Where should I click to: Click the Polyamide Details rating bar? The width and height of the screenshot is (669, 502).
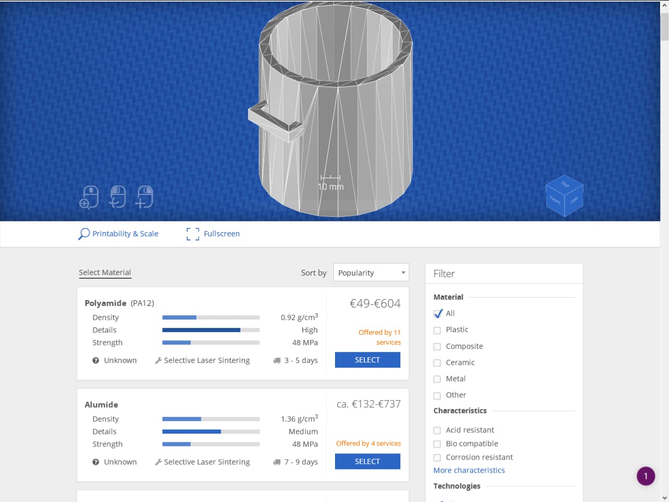pyautogui.click(x=211, y=330)
